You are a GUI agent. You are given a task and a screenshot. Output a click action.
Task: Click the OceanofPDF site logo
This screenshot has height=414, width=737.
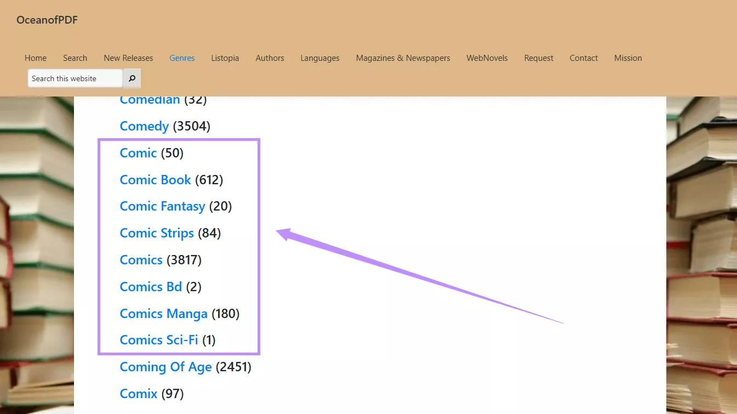pyautogui.click(x=47, y=20)
